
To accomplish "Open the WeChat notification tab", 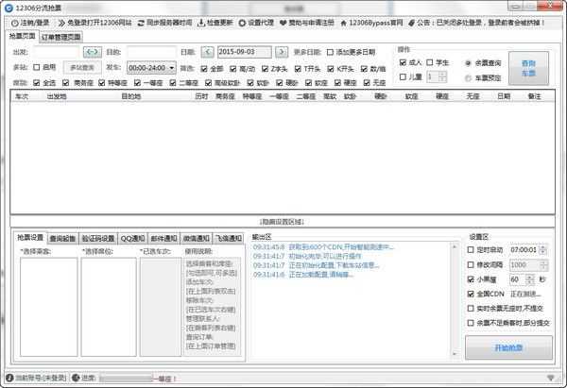I will point(197,239).
